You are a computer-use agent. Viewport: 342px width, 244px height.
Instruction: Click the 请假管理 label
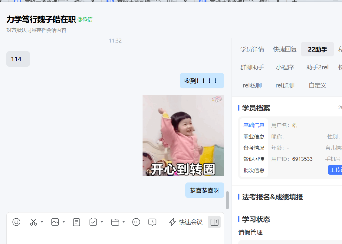click(x=250, y=232)
